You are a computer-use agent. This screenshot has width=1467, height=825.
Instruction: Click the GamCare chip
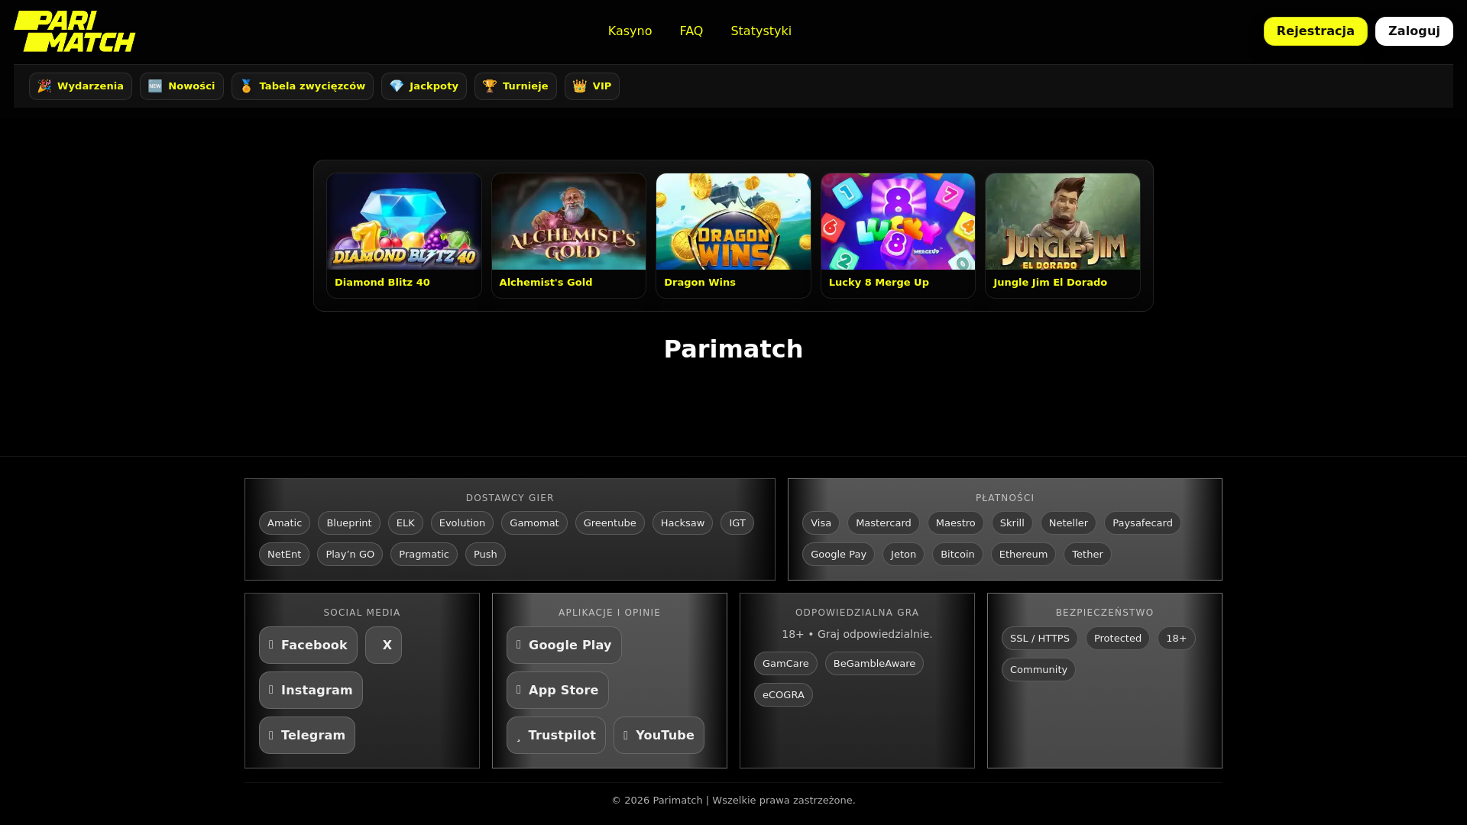tap(785, 664)
